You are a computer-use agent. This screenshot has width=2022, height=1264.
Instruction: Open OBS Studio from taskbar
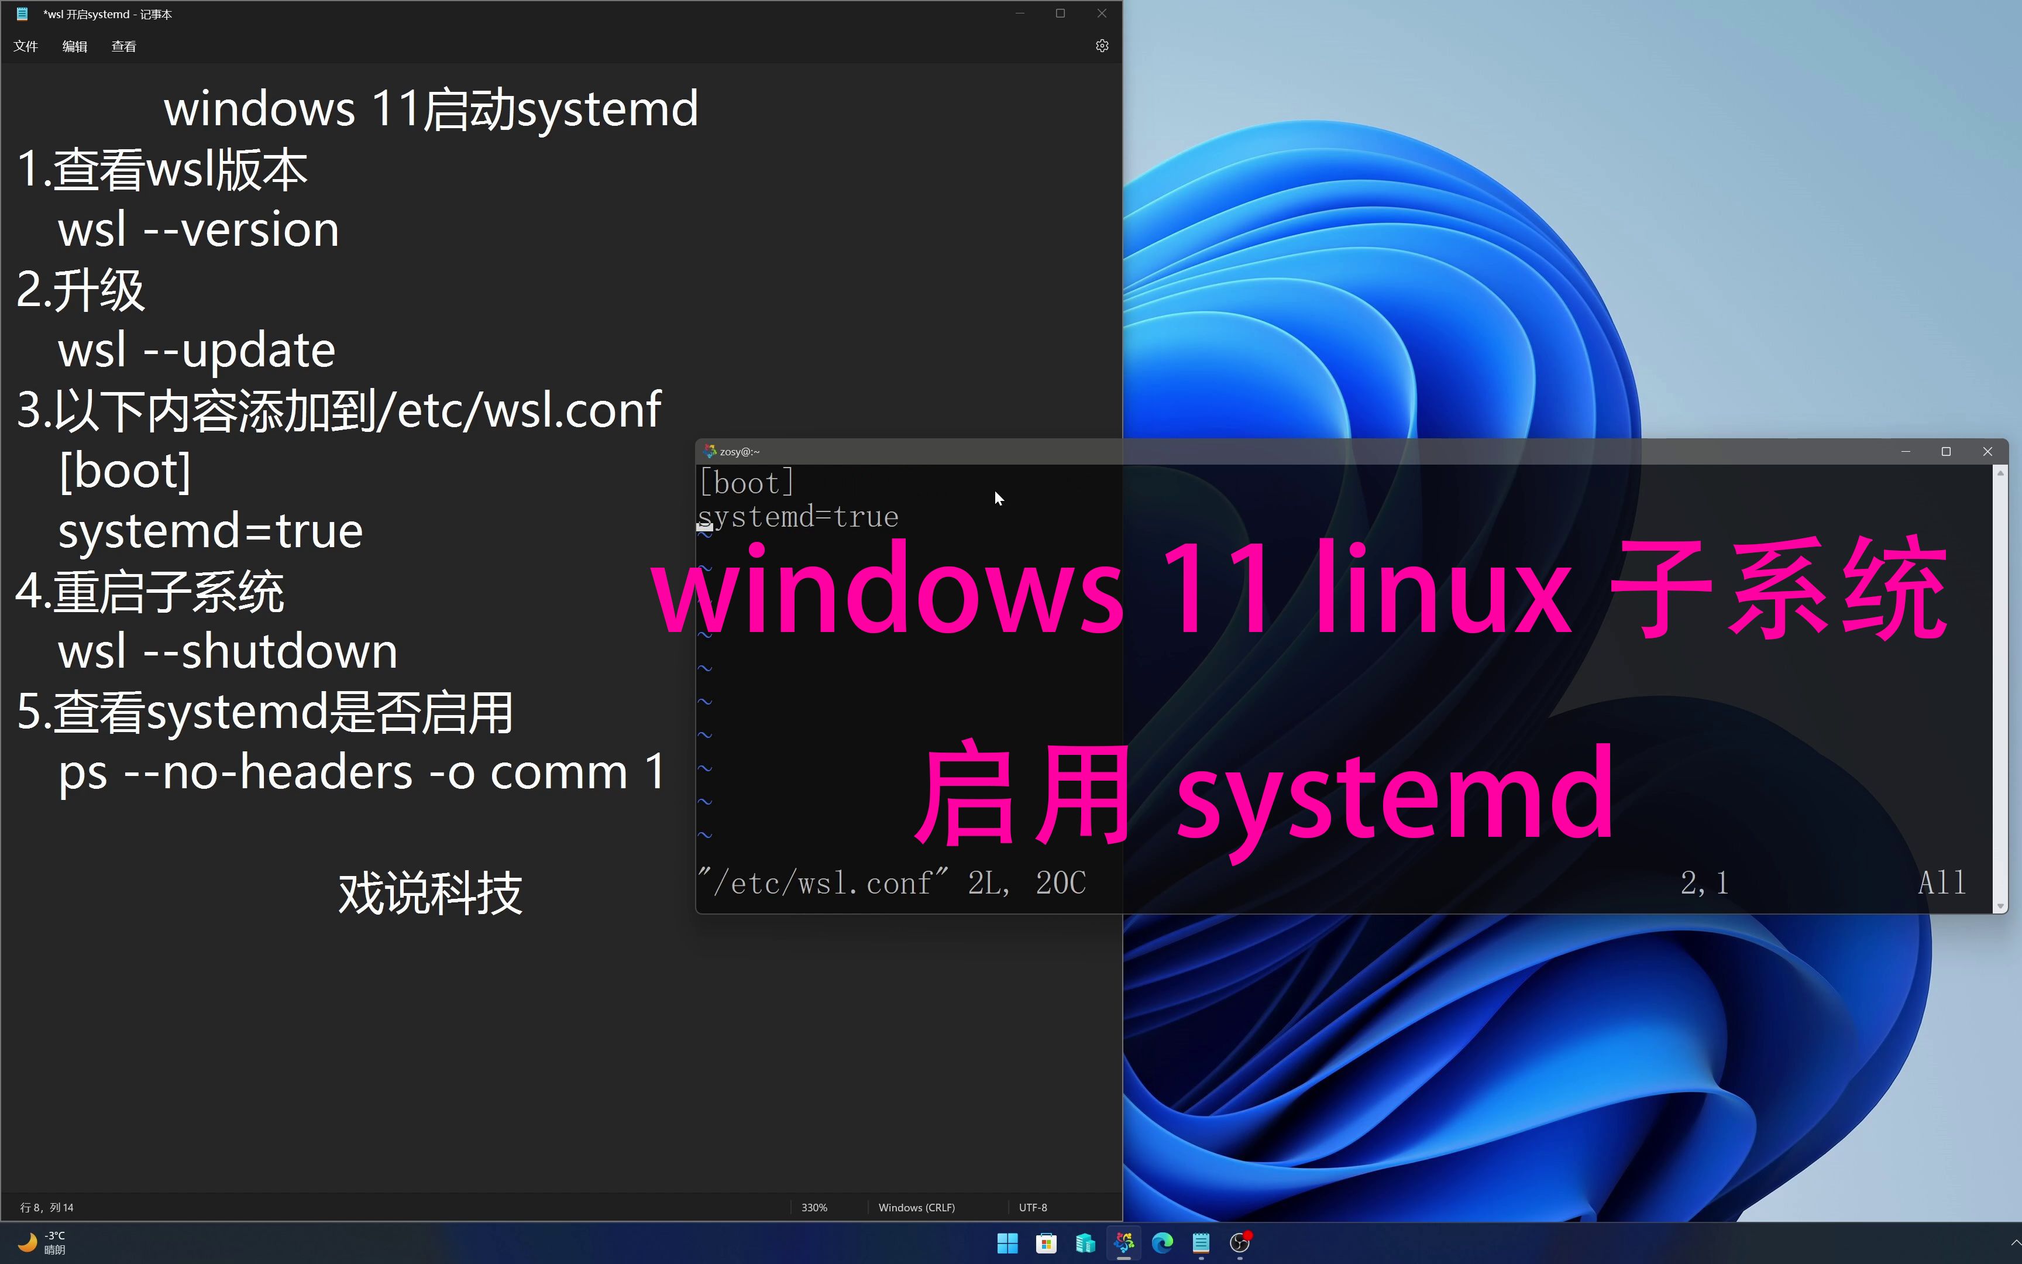point(1240,1243)
